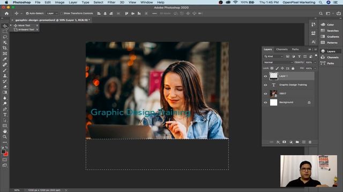Toggle lock transparent pixels
The height and width of the screenshot is (192, 343).
272,68
